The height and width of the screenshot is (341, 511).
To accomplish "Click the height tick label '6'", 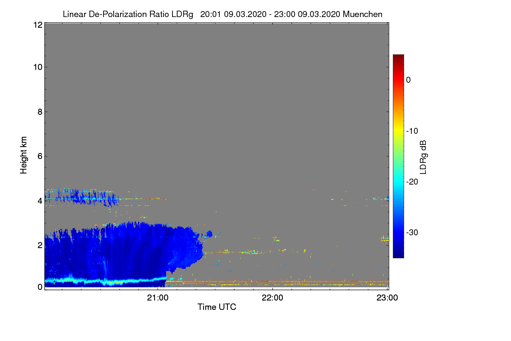I will [40, 156].
